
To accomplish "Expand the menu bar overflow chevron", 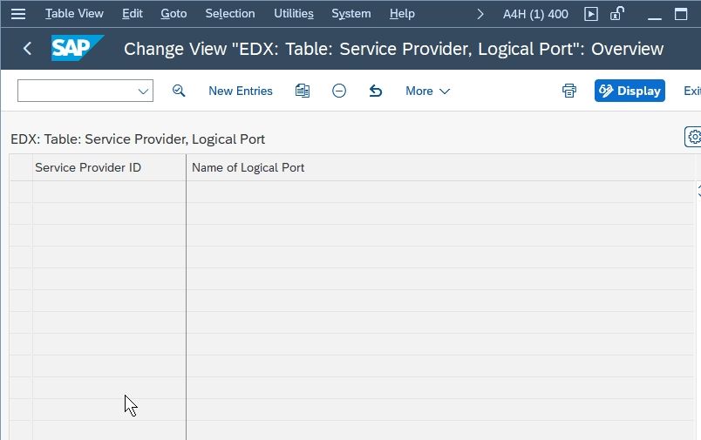I will [480, 14].
